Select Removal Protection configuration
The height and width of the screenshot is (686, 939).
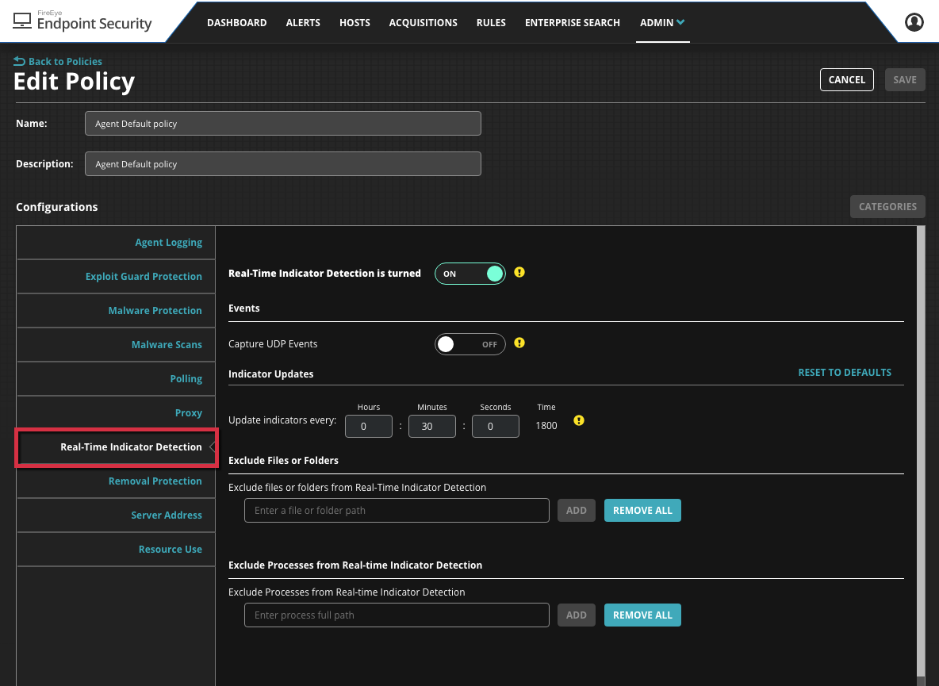(x=116, y=481)
